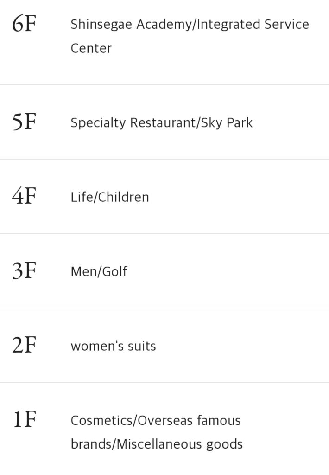
Task: Select the 6F floor label
Action: click(24, 24)
